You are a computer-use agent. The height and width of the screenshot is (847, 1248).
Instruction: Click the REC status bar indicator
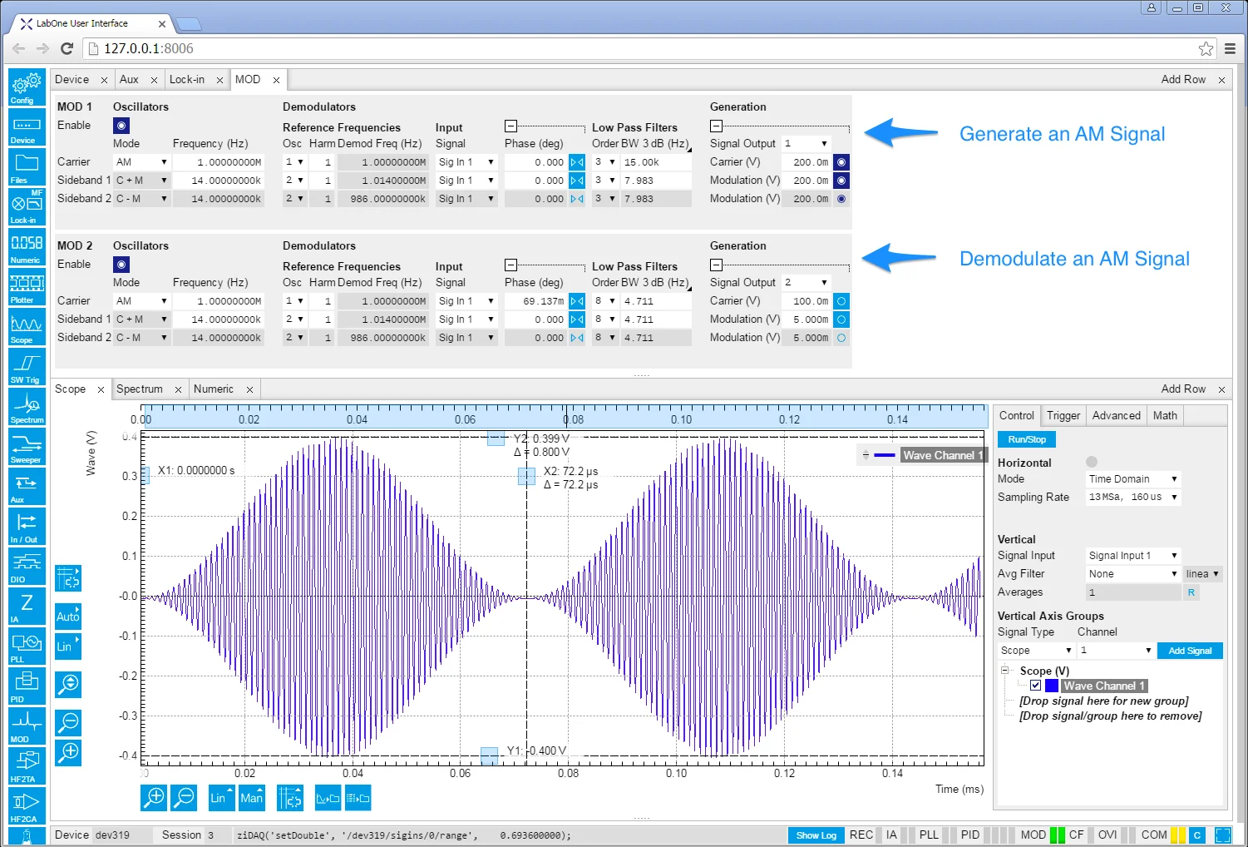(861, 835)
